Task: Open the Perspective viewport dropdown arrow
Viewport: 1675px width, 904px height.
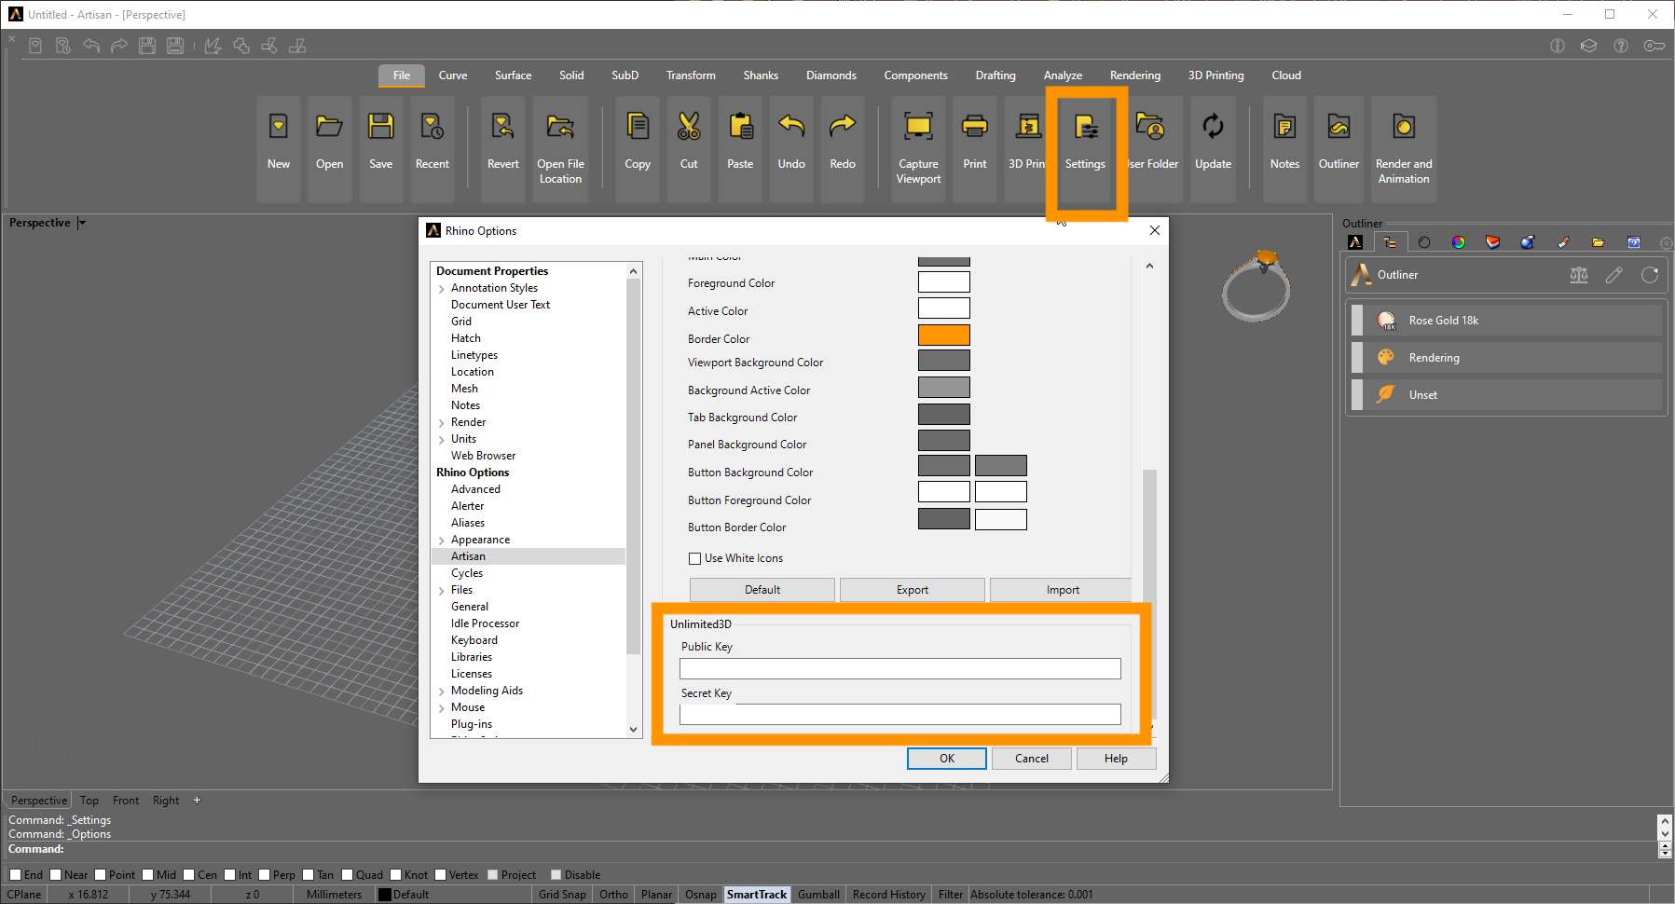Action: [82, 223]
